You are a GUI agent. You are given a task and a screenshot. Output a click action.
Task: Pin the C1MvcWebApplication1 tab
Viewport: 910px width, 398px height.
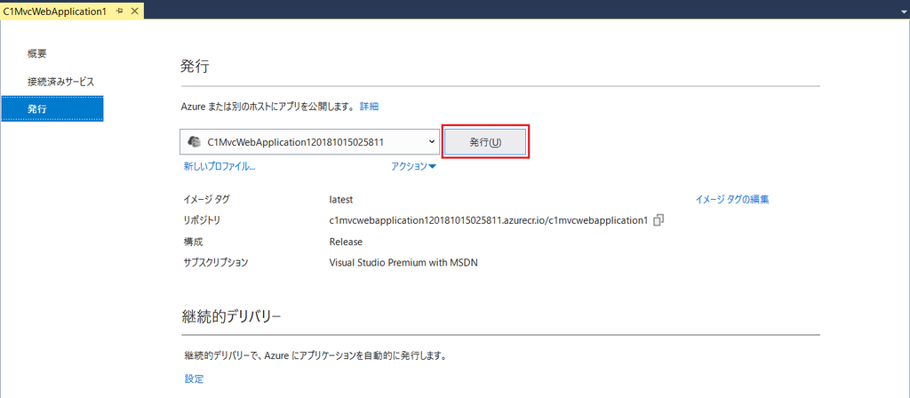120,11
